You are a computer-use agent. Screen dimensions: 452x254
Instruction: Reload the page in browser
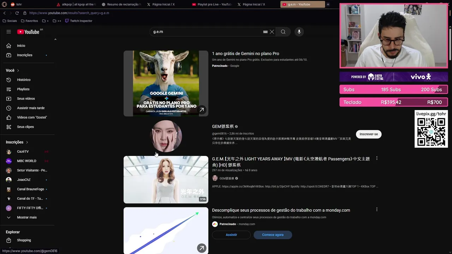[17, 13]
